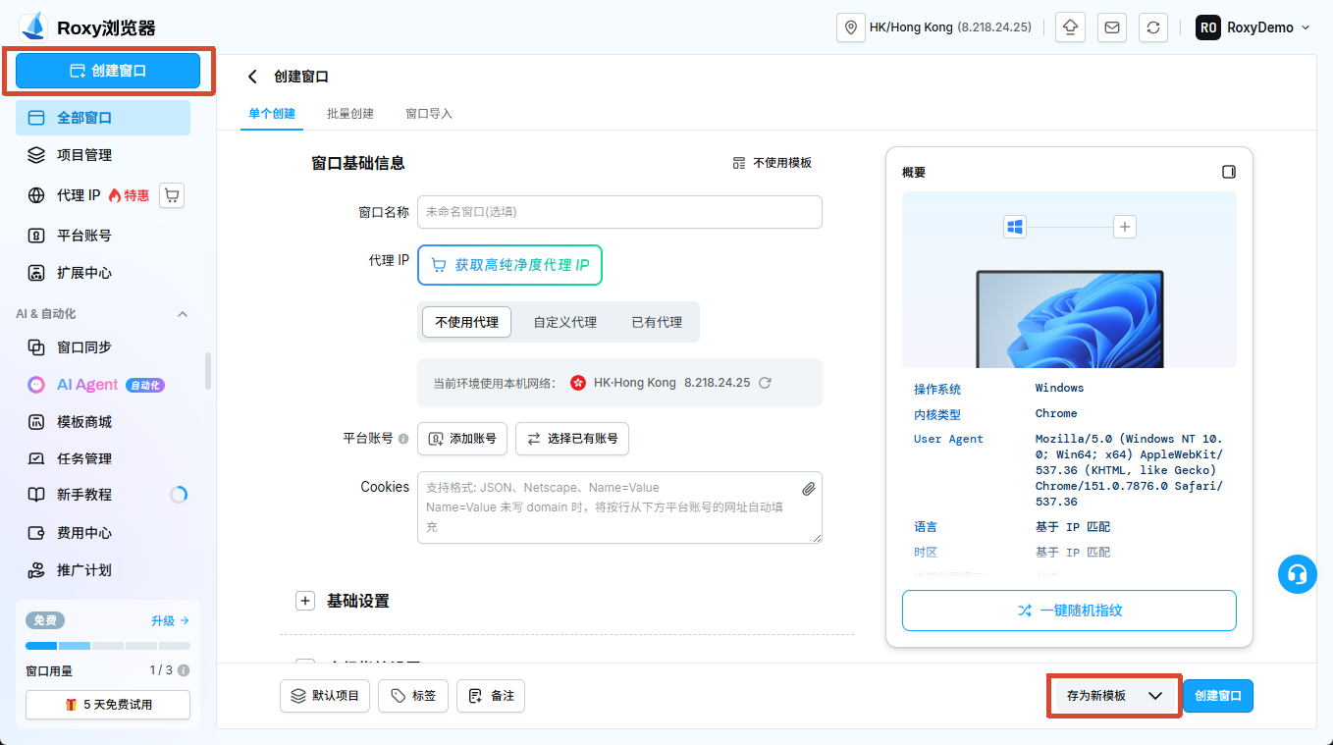This screenshot has height=745, width=1333.
Task: Open the 存为新模板 dropdown arrow
Action: (x=1155, y=696)
